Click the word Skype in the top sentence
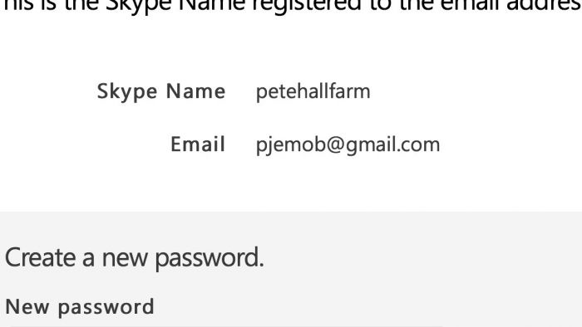This screenshot has height=327, width=582. [x=139, y=7]
